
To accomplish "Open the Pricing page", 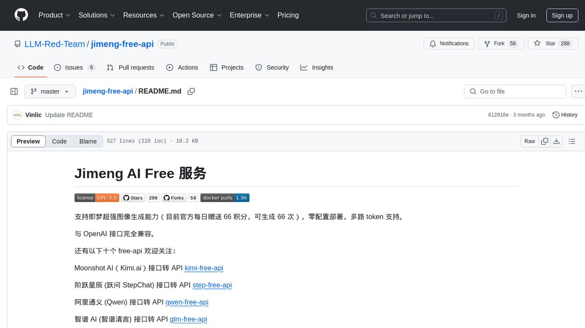I will click(288, 15).
